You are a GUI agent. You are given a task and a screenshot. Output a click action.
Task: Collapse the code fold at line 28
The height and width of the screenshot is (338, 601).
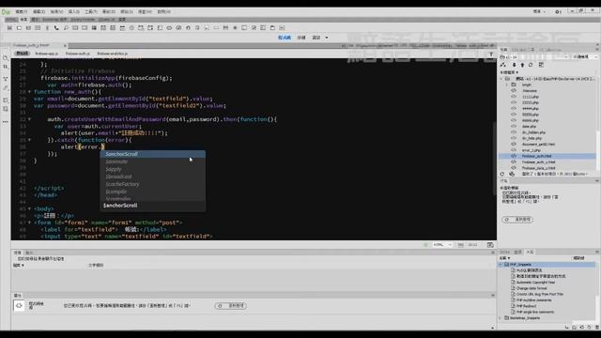tap(29, 92)
